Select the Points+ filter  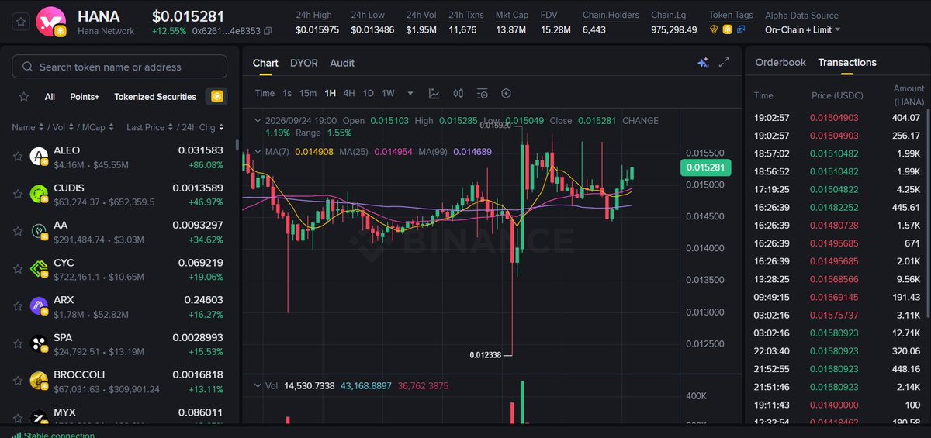85,97
